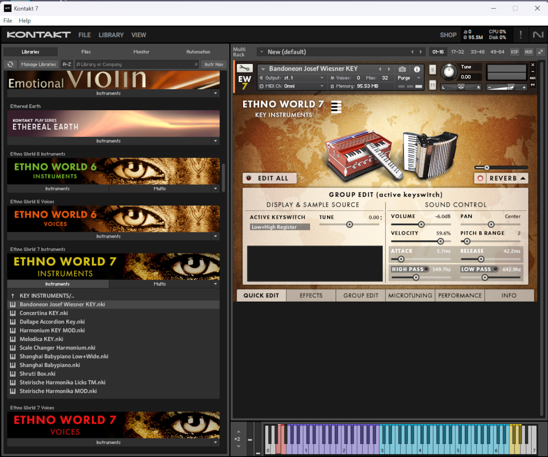Click the instruments image thumbnail
548x457 pixels.
click(x=391, y=155)
